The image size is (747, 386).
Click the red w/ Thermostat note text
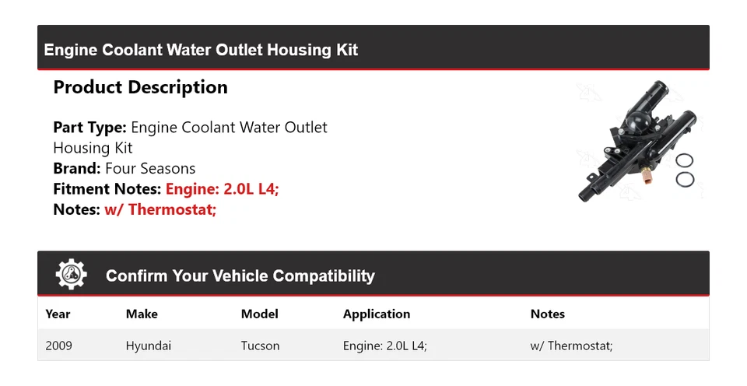click(160, 209)
